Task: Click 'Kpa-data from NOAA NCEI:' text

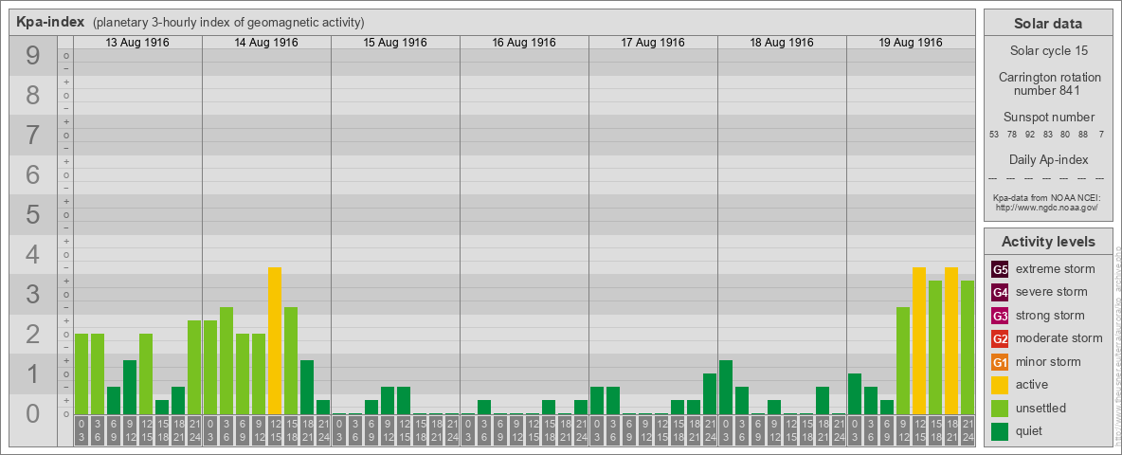Action: coord(1047,197)
